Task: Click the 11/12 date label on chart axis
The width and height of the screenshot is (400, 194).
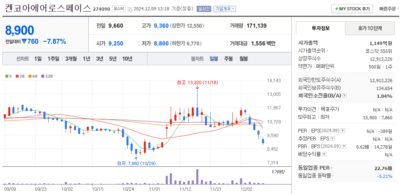Action: click(x=186, y=189)
